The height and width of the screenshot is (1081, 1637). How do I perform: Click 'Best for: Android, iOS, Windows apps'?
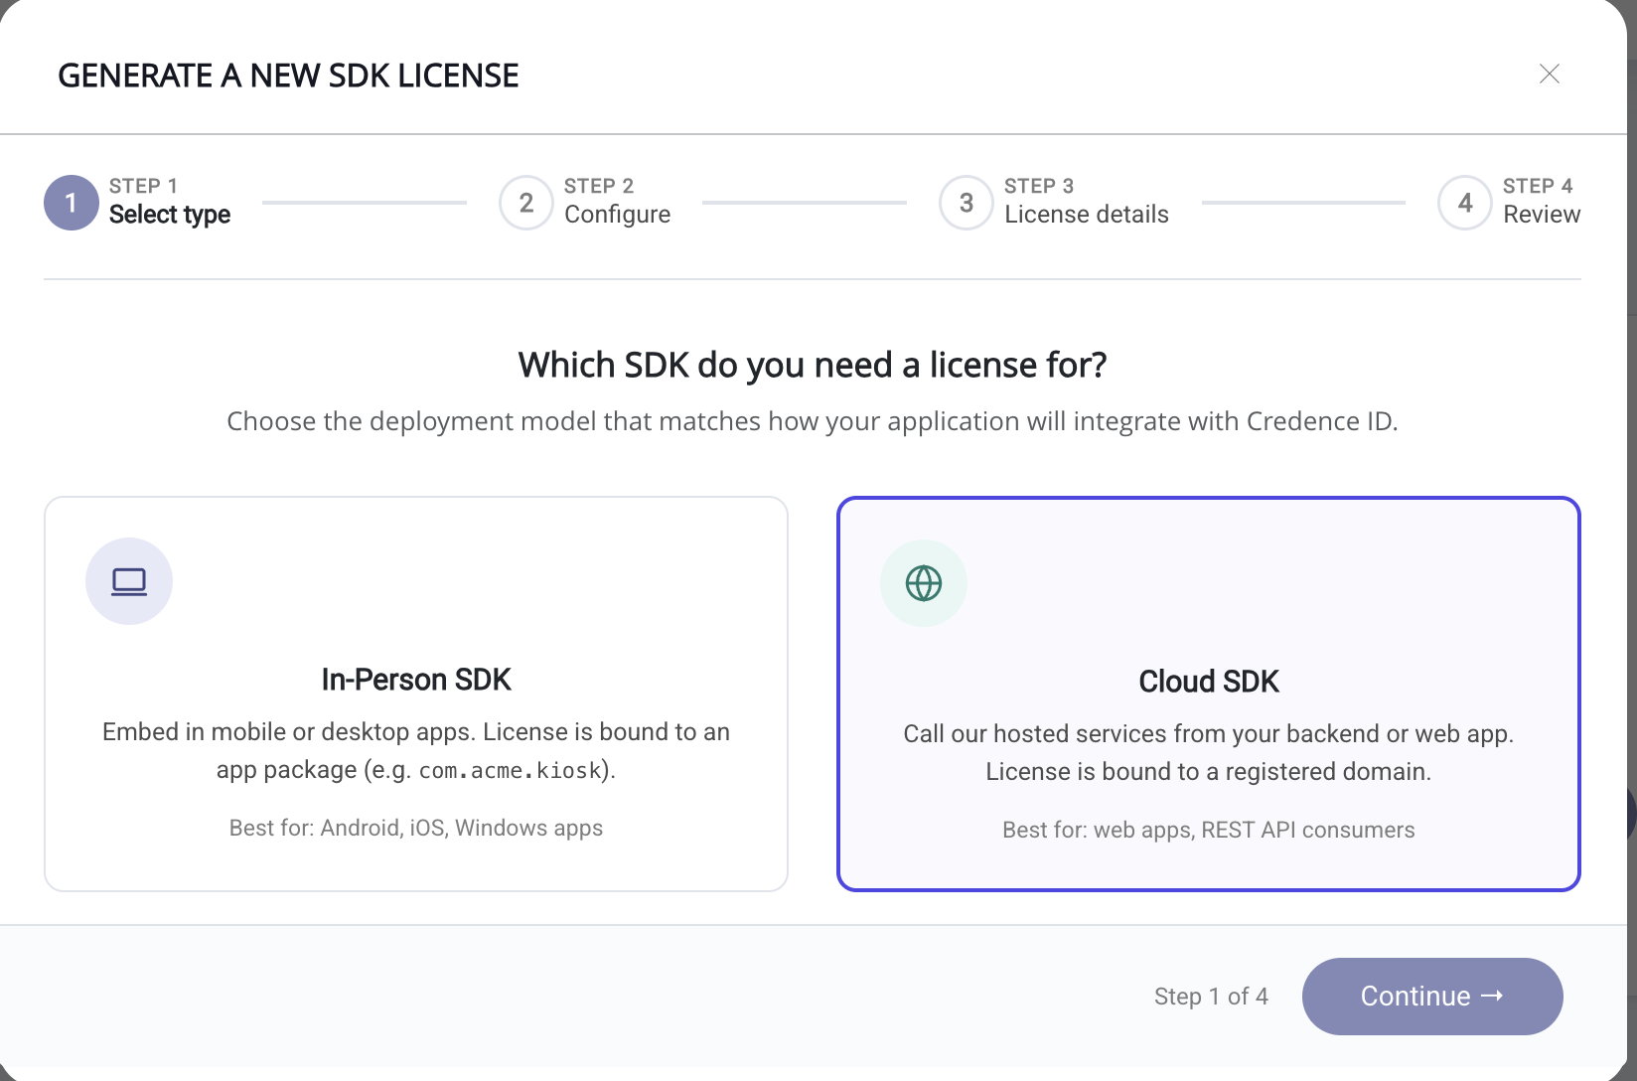(416, 828)
